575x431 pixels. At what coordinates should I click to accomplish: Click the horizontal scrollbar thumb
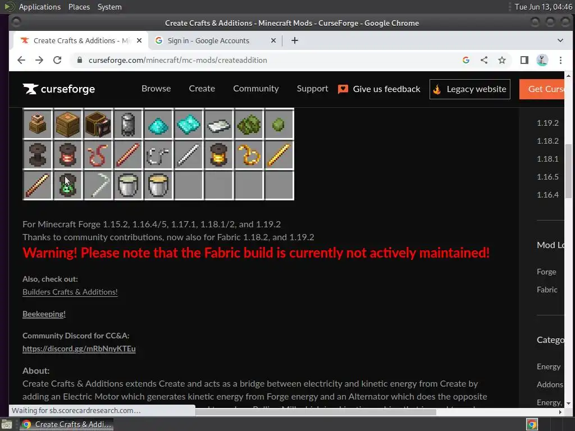(316, 412)
